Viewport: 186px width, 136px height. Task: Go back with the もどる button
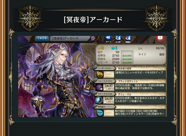coord(42,38)
